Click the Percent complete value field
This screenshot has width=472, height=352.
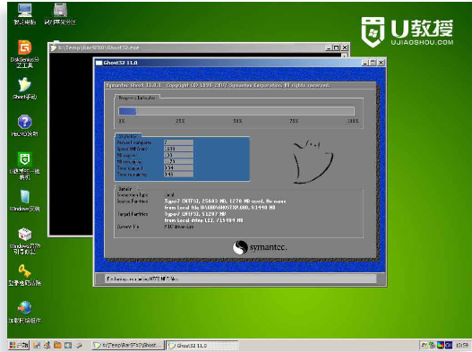178,142
